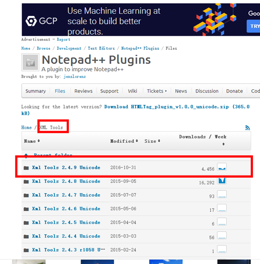260x264 pixels.
Task: Click the XML Tools path text
Action: [x=51, y=127]
